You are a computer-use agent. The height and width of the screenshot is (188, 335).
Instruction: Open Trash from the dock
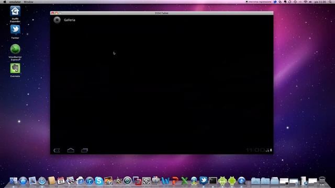click(322, 181)
